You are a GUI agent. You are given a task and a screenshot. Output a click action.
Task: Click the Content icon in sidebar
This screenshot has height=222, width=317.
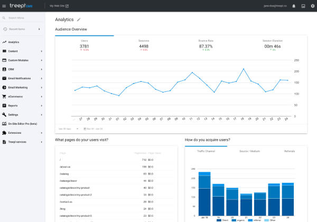pos(4,51)
